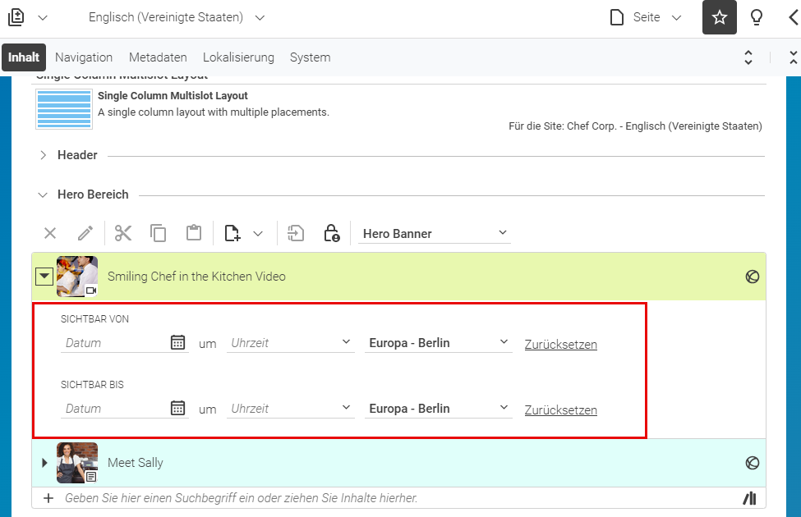Toggle globe icon on Smiling Chef row
This screenshot has height=517, width=801.
pos(752,277)
